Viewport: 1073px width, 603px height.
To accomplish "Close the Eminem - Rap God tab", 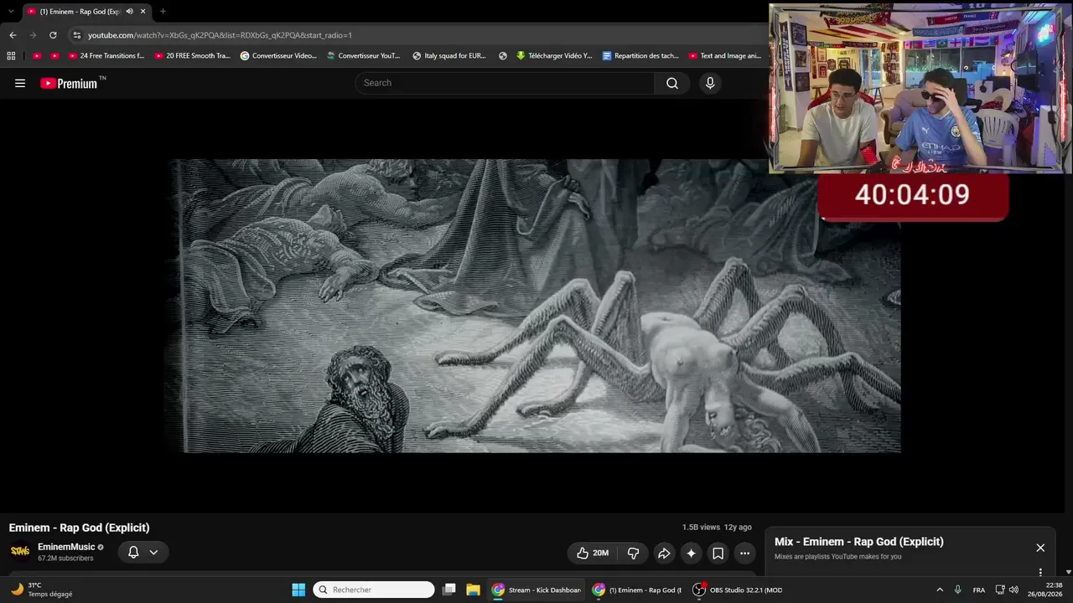I will 143,12.
